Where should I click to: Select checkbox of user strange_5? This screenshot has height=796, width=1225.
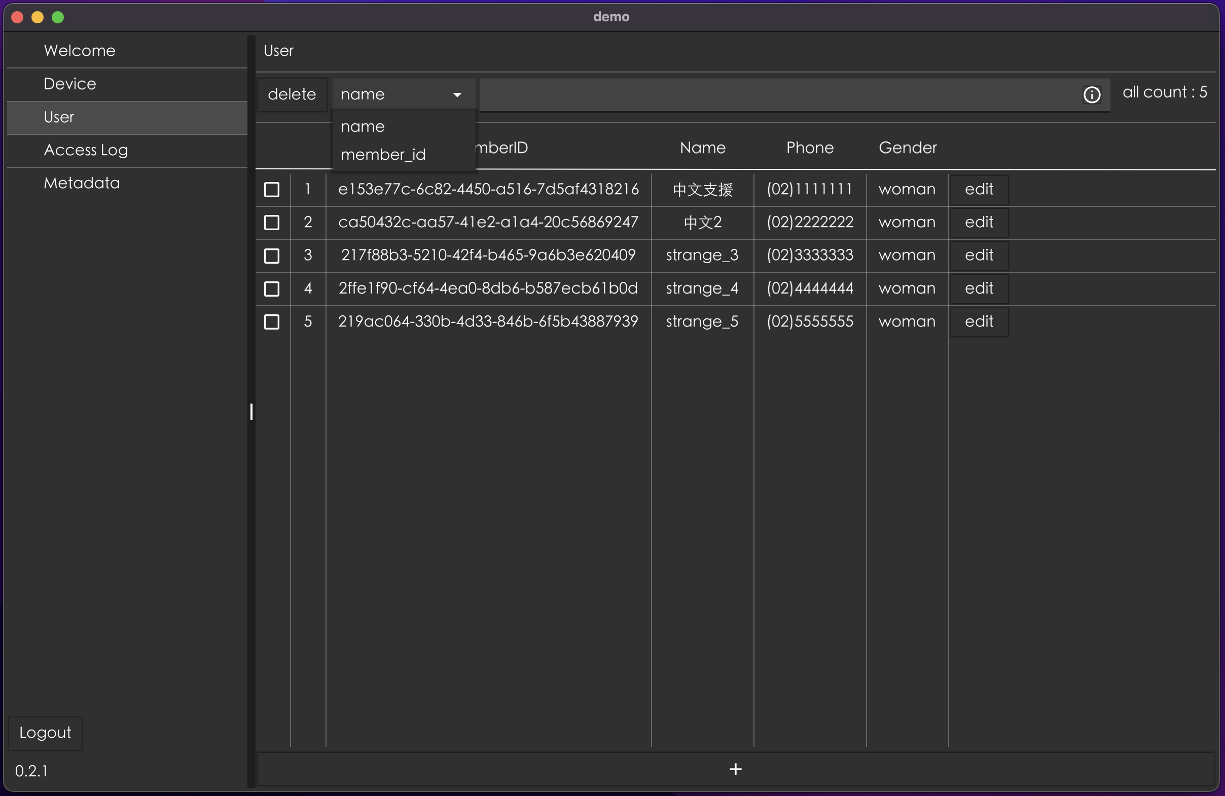(272, 321)
